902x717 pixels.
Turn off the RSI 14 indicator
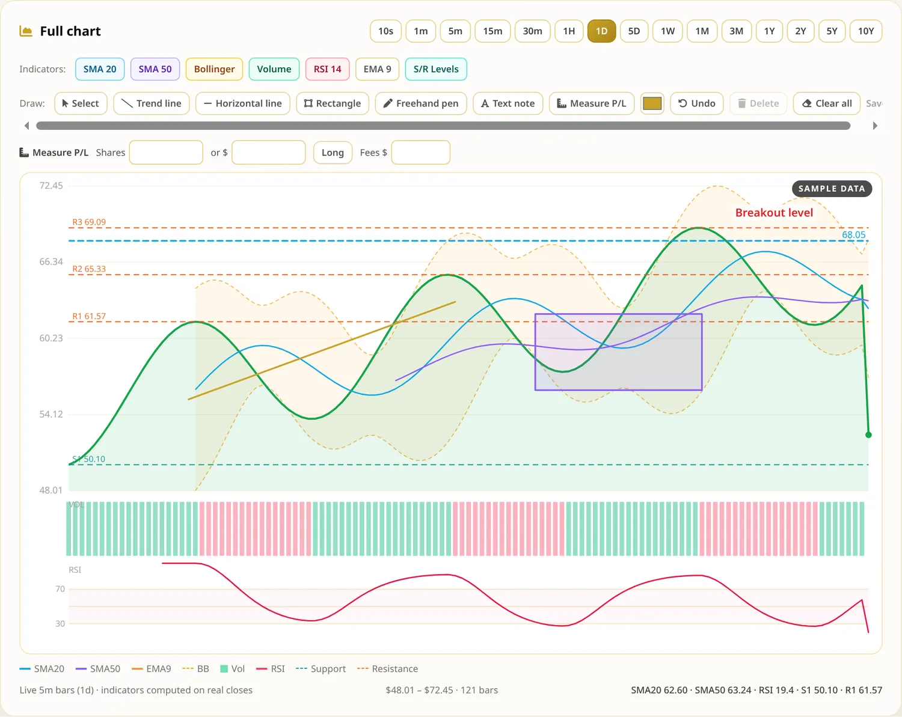pyautogui.click(x=327, y=69)
